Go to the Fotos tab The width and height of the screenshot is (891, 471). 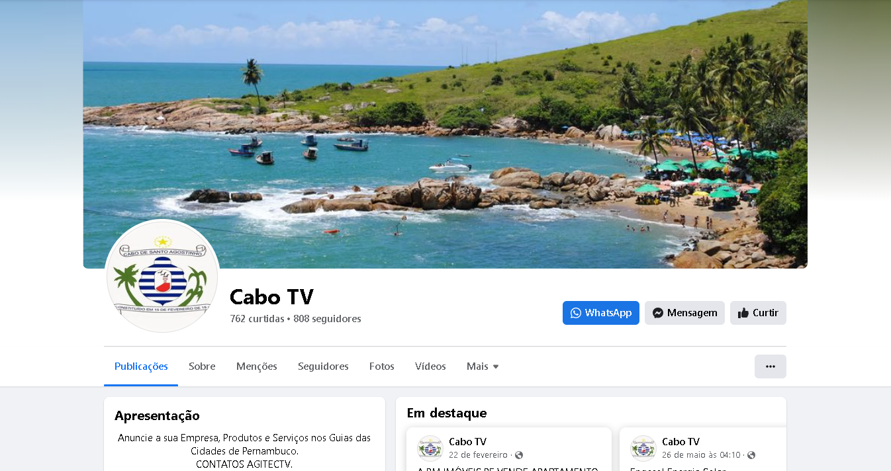point(382,366)
